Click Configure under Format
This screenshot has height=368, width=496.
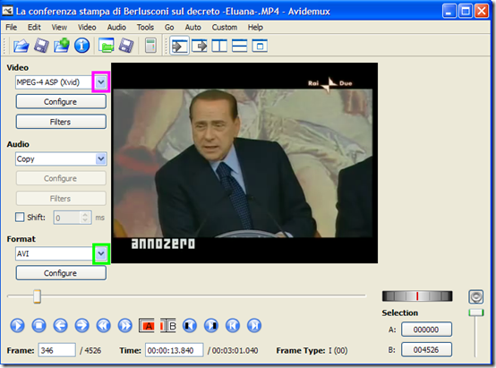tap(61, 273)
